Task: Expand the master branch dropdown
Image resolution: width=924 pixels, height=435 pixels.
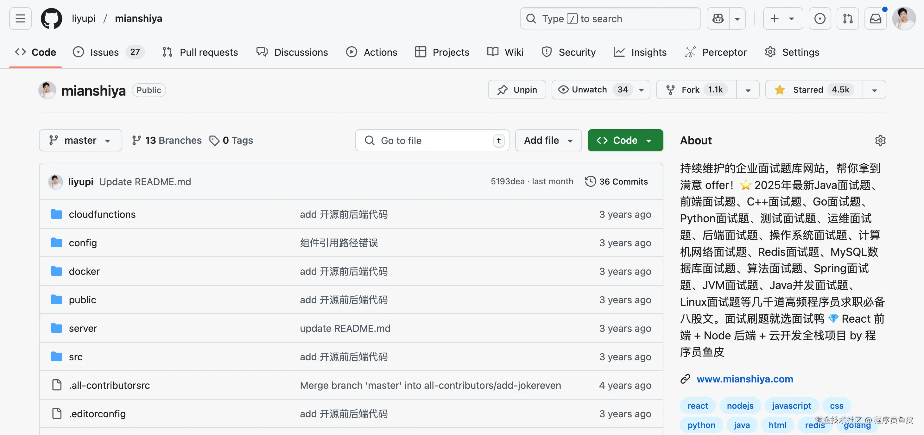Action: click(80, 140)
